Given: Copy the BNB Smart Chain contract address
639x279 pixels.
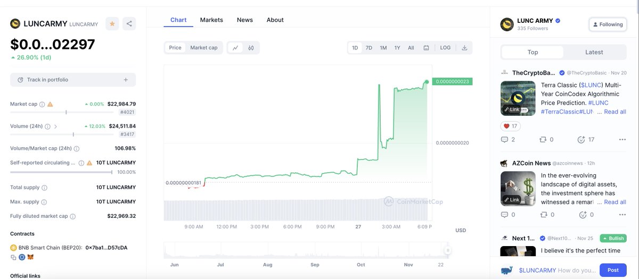Looking at the screenshot, I should tap(13, 257).
